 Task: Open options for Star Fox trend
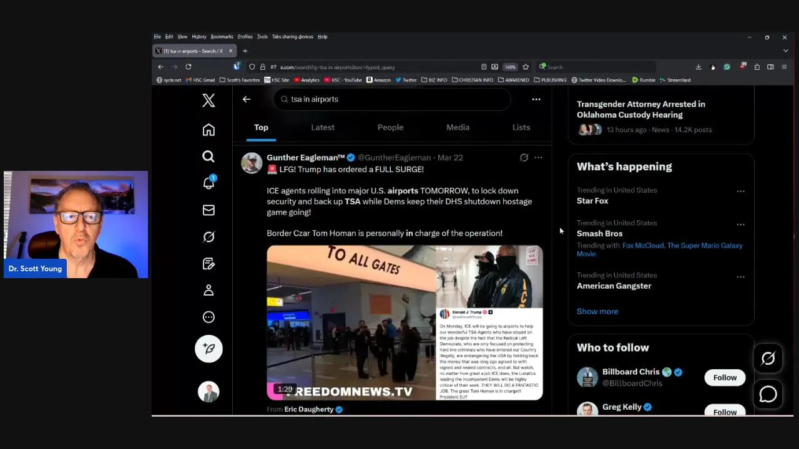(740, 191)
